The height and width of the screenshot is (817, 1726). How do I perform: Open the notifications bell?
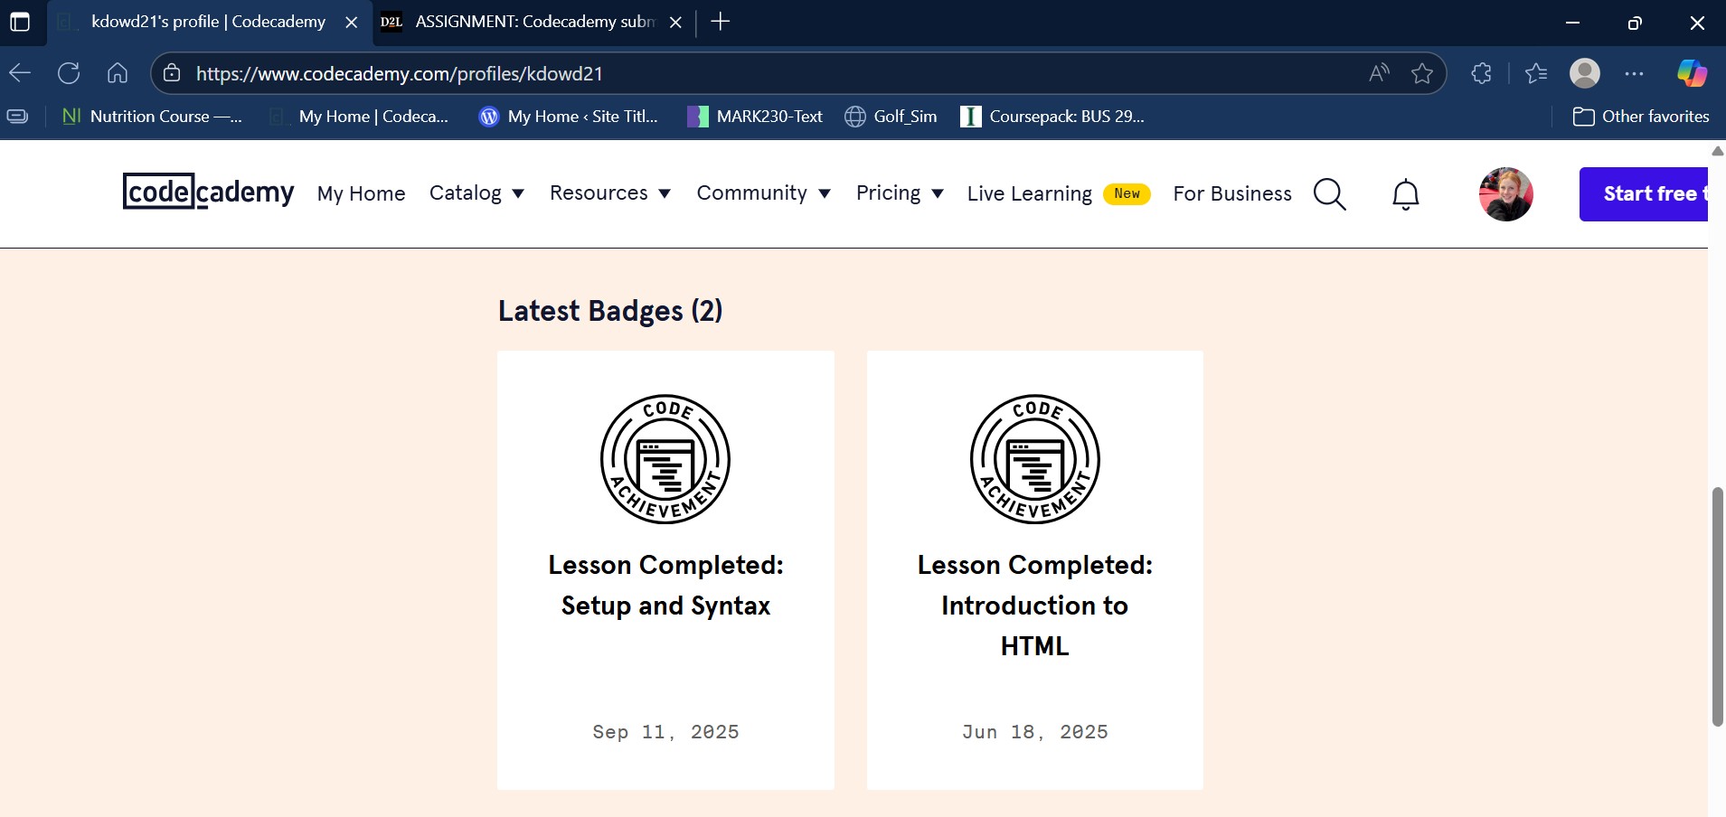[1405, 194]
